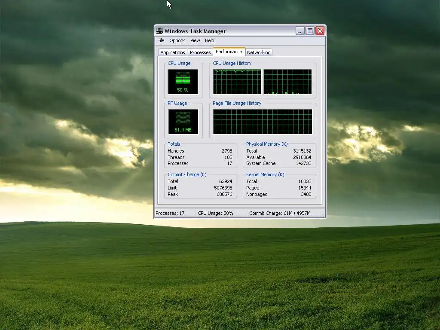Click the PF Usage 61.4 MB gauge
440x330 pixels.
(x=183, y=122)
